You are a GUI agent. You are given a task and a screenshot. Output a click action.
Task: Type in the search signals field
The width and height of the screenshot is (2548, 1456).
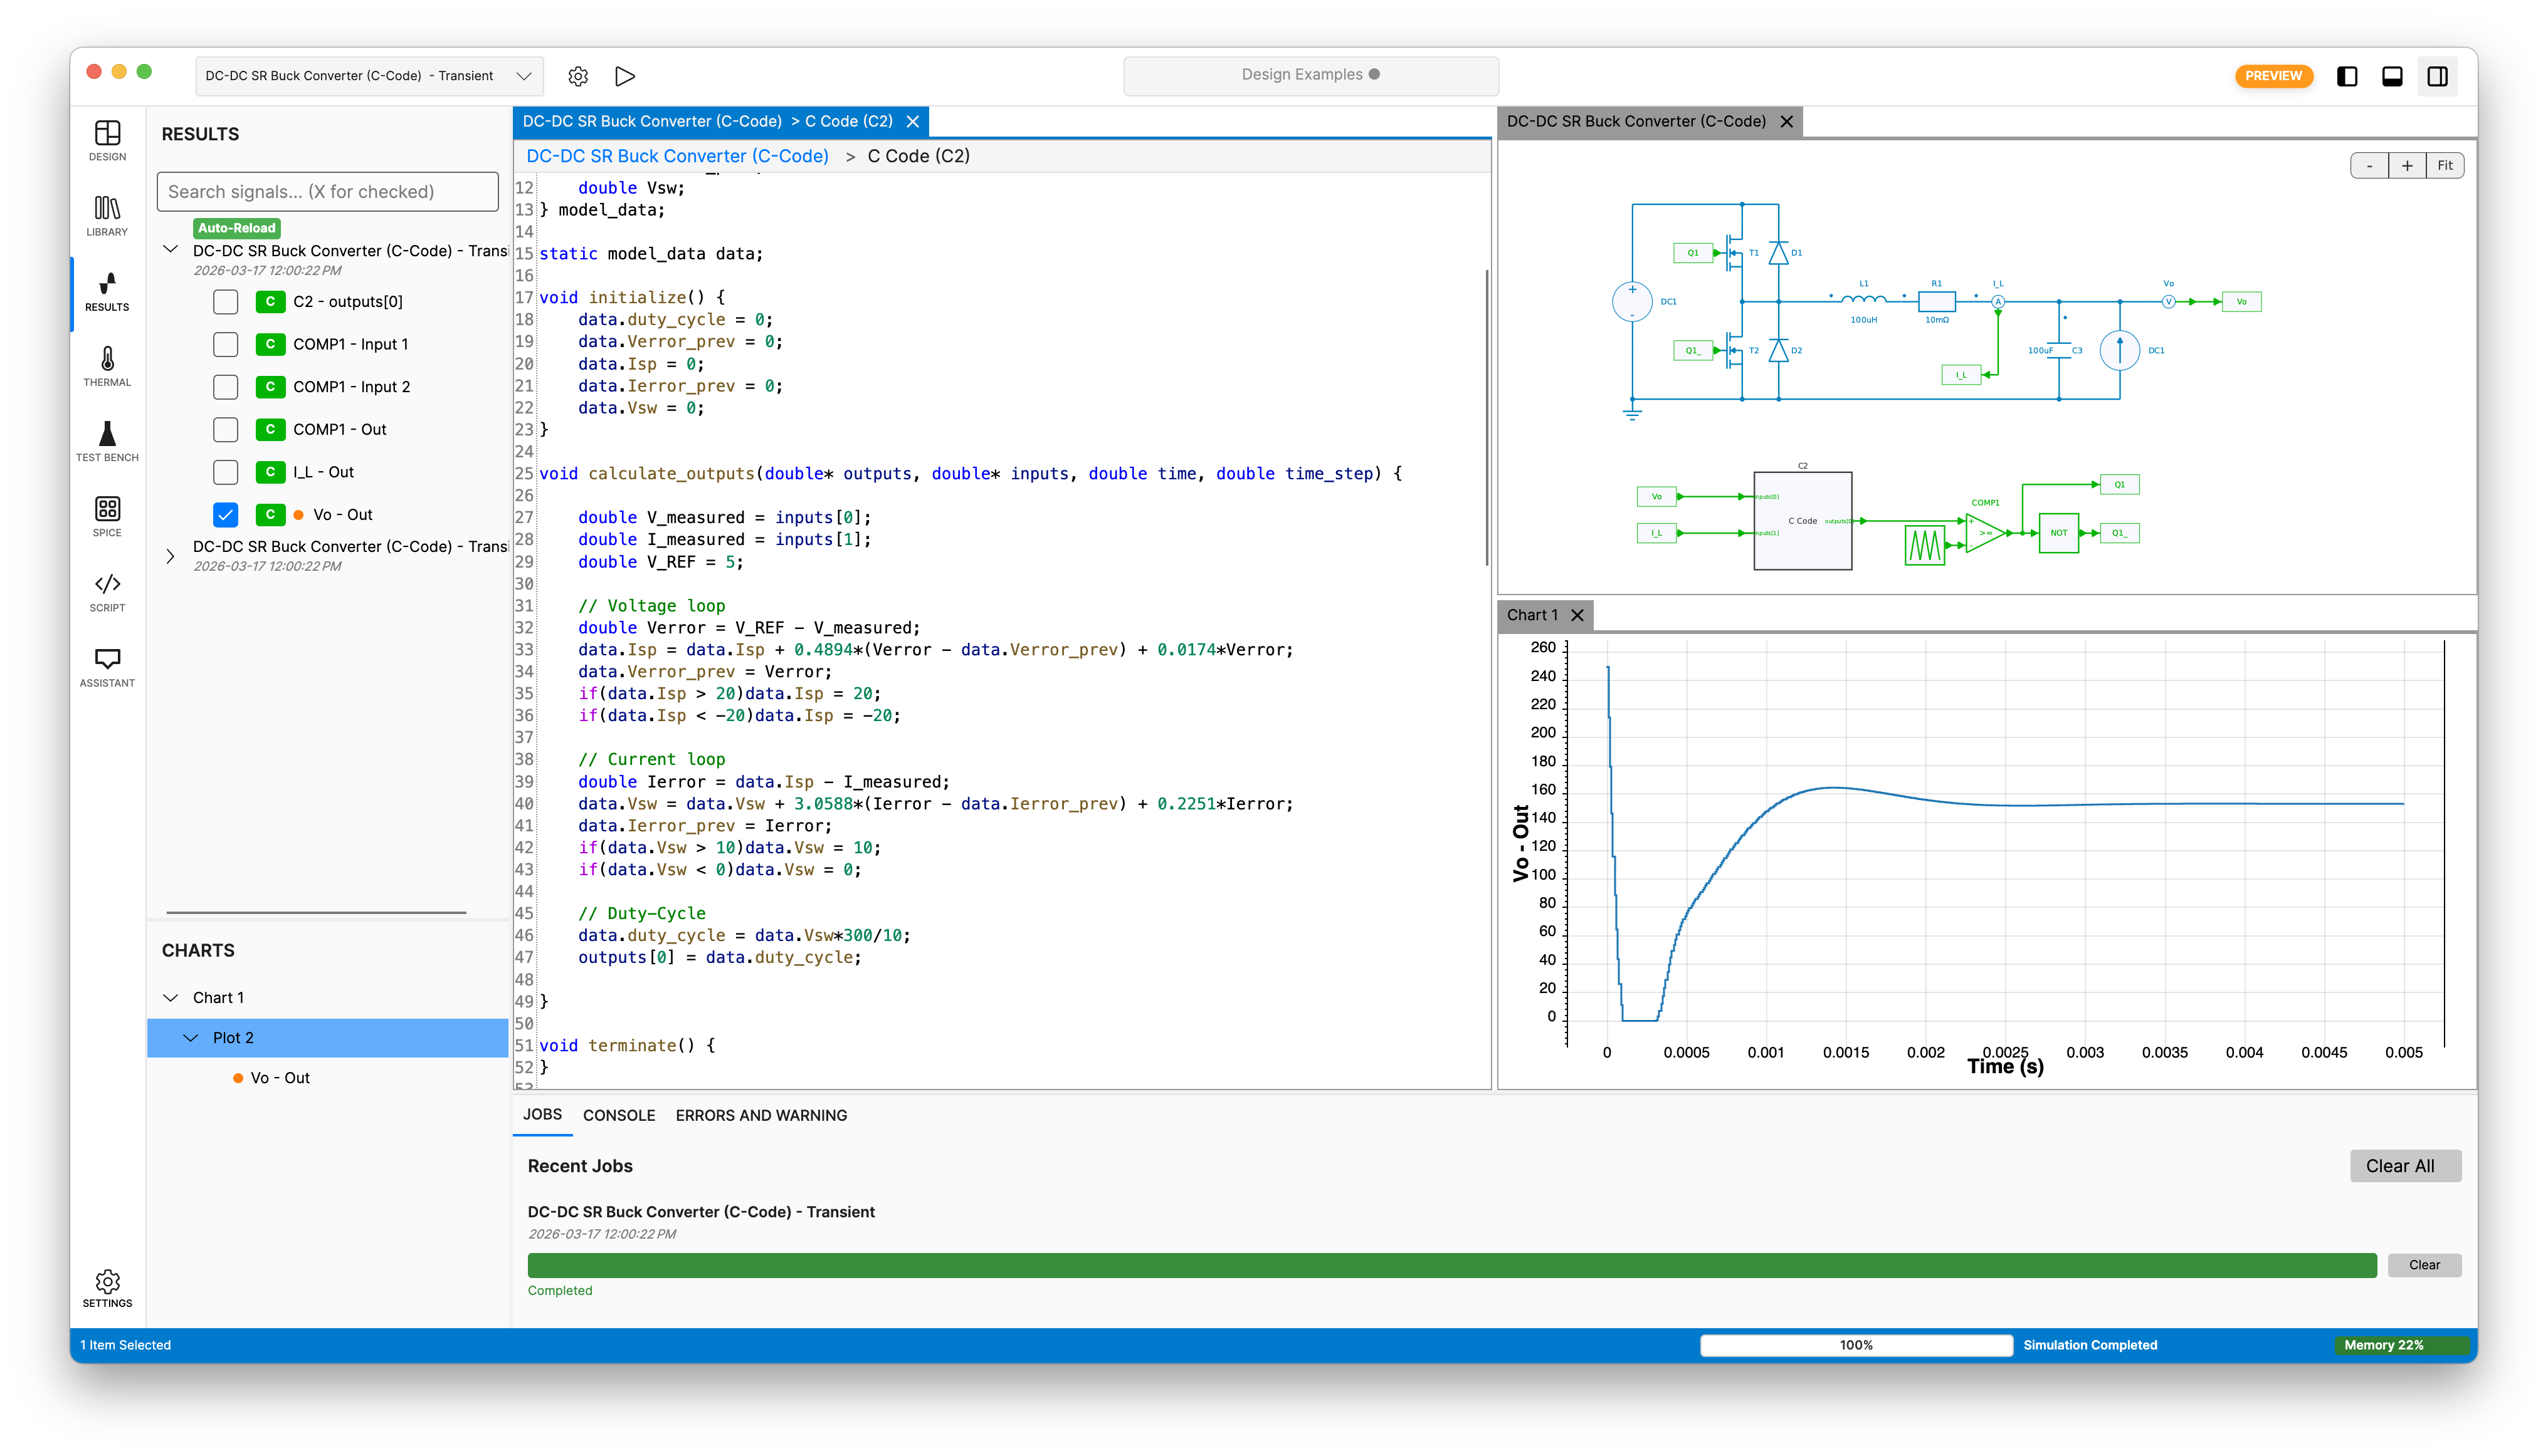pos(327,191)
